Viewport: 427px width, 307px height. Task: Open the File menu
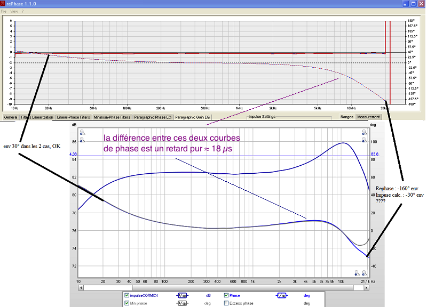[4, 11]
